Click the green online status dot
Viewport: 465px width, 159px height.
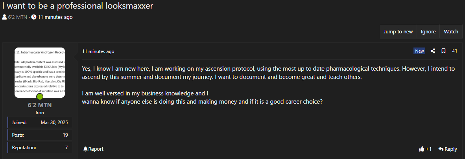40,97
